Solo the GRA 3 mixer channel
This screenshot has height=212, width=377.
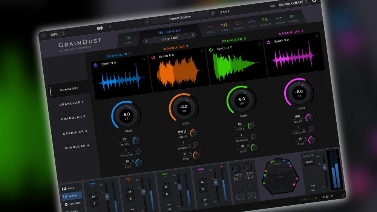click(167, 194)
